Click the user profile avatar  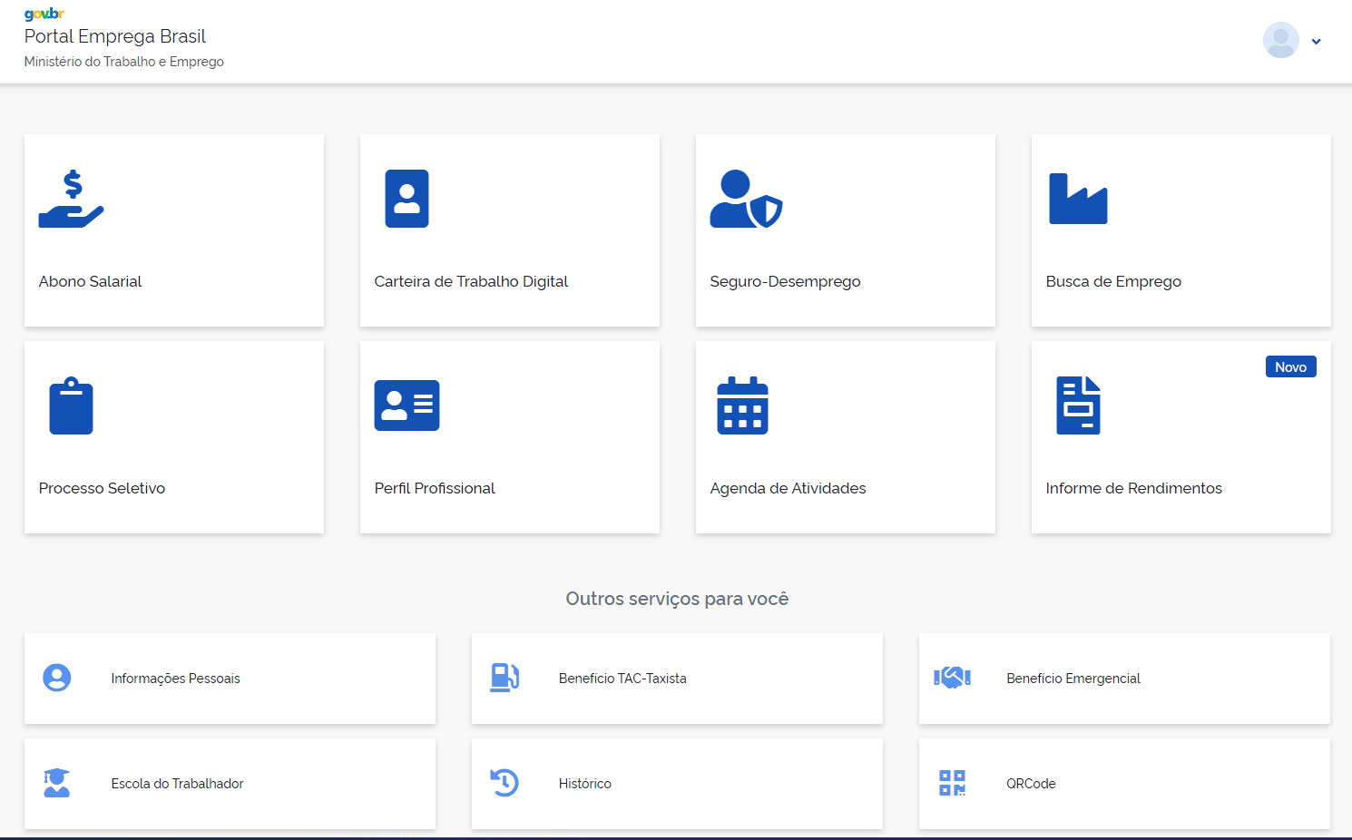tap(1280, 40)
